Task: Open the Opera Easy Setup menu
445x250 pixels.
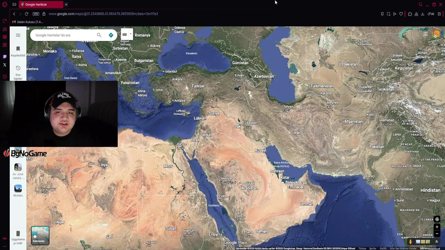Action: click(x=439, y=14)
